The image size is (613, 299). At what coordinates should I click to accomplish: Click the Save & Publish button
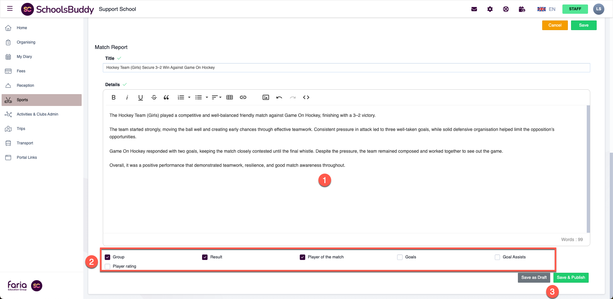pyautogui.click(x=571, y=278)
